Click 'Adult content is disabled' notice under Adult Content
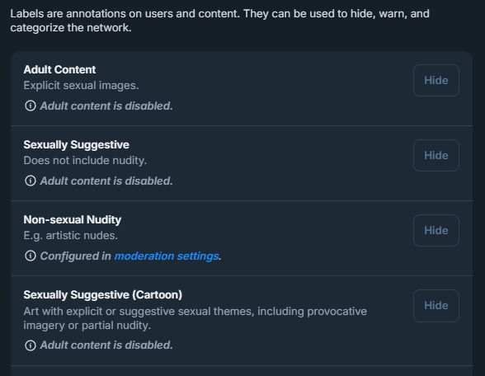 tap(106, 106)
